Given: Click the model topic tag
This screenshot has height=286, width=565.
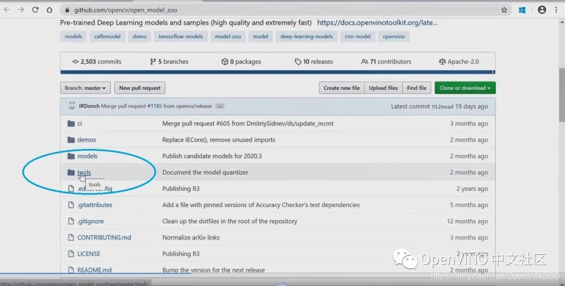Looking at the screenshot, I should tap(261, 37).
